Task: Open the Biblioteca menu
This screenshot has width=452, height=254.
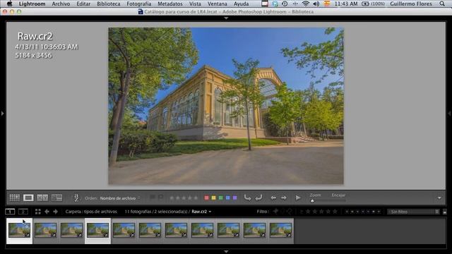Action: click(108, 4)
